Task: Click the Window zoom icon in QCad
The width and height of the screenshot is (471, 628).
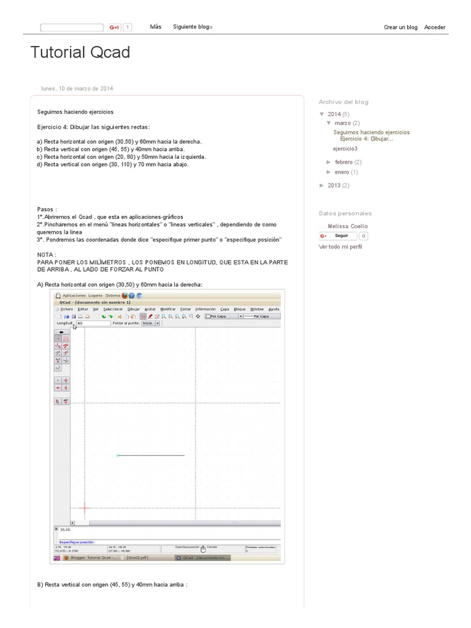Action: click(x=191, y=316)
